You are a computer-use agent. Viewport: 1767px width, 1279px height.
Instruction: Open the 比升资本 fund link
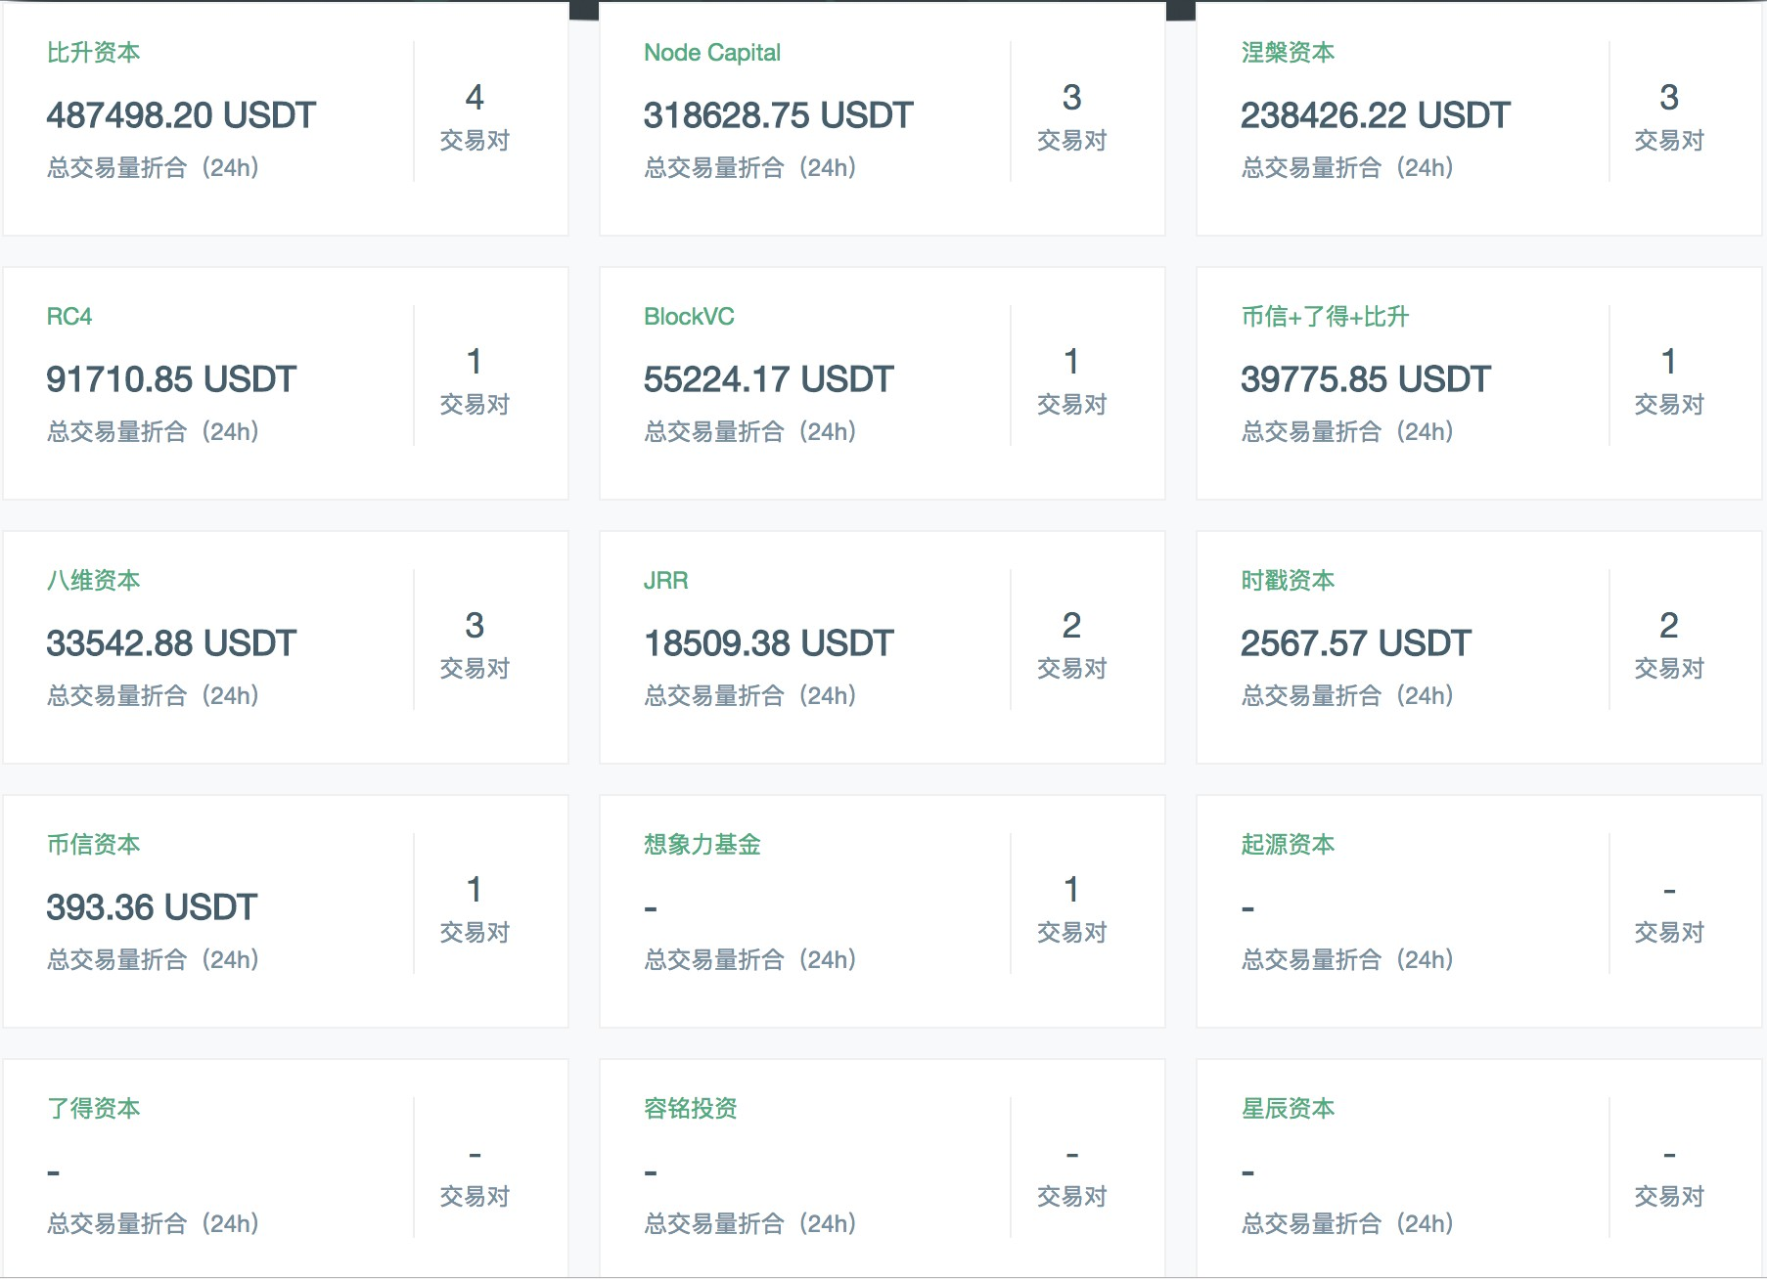click(x=93, y=53)
